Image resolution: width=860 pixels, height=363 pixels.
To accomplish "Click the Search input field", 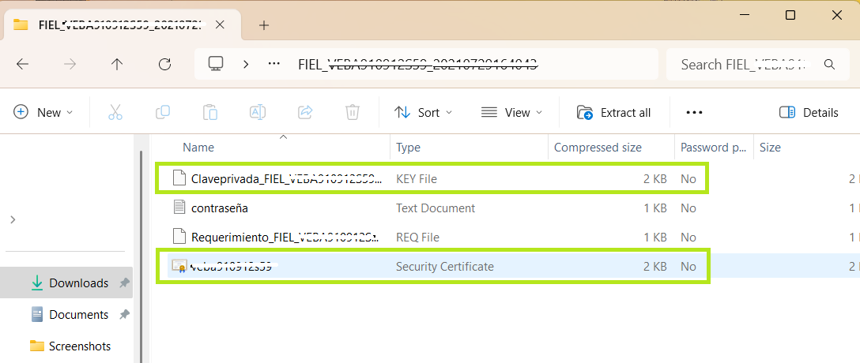I will [743, 65].
